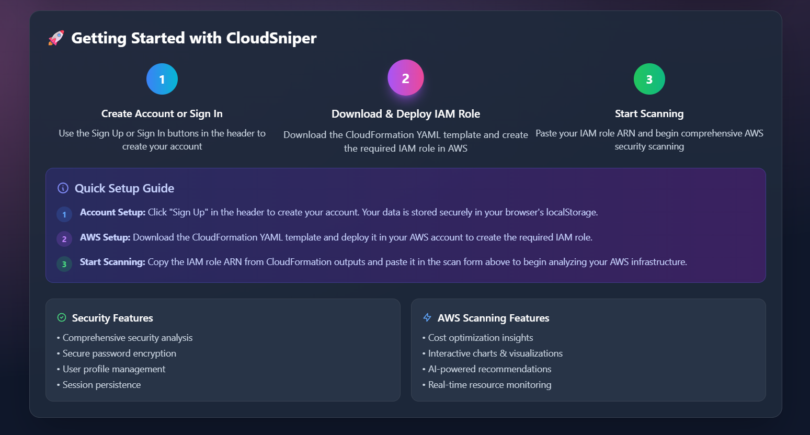The height and width of the screenshot is (435, 810).
Task: Select the Start Scanning section heading
Action: pyautogui.click(x=649, y=113)
